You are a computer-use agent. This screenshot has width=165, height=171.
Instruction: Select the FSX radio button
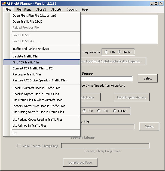[84, 111]
